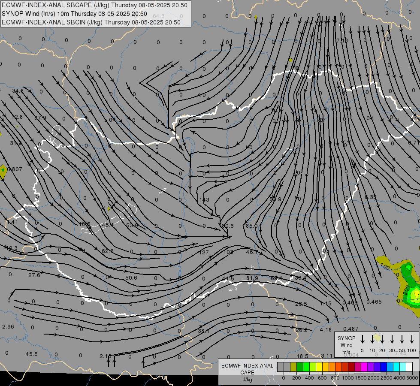
Task: Click the CAPE value 49.3 on the map
Action: point(12,248)
